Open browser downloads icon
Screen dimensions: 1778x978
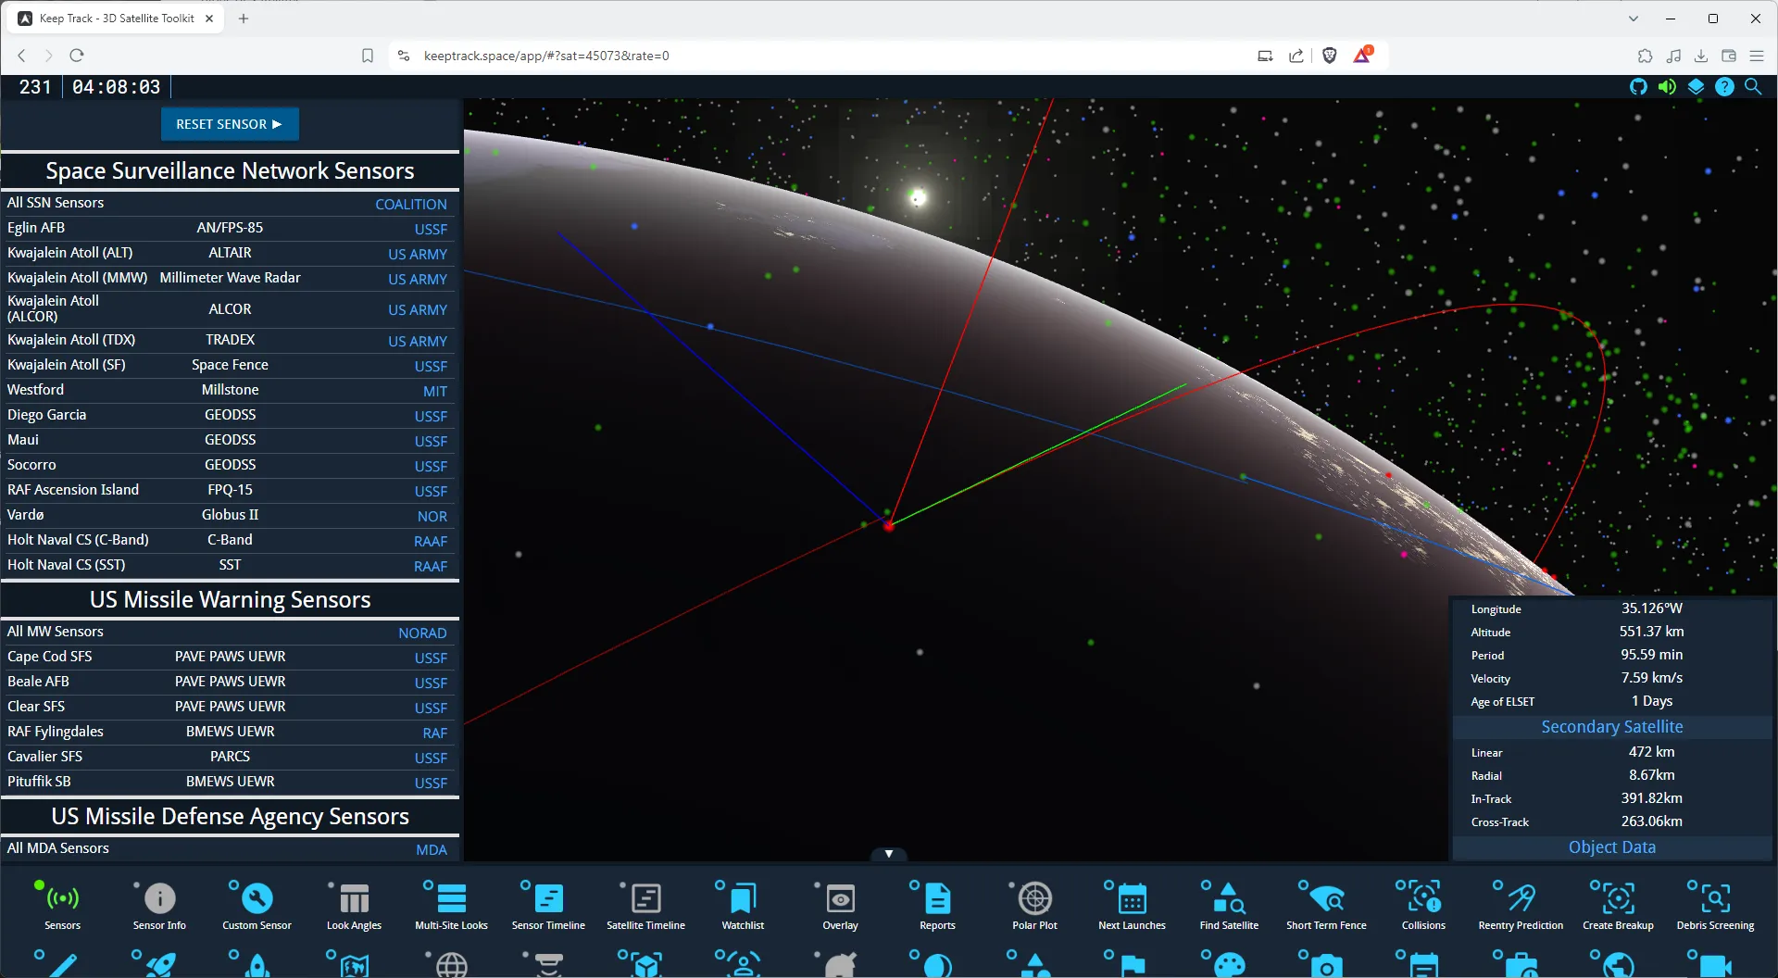(x=1701, y=56)
